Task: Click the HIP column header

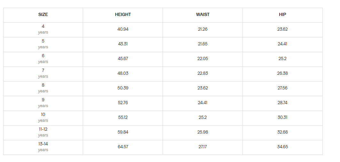Action: pos(282,14)
